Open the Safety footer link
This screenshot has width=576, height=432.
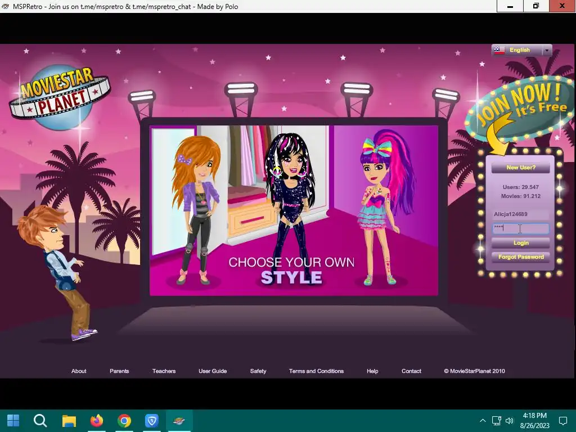(258, 371)
